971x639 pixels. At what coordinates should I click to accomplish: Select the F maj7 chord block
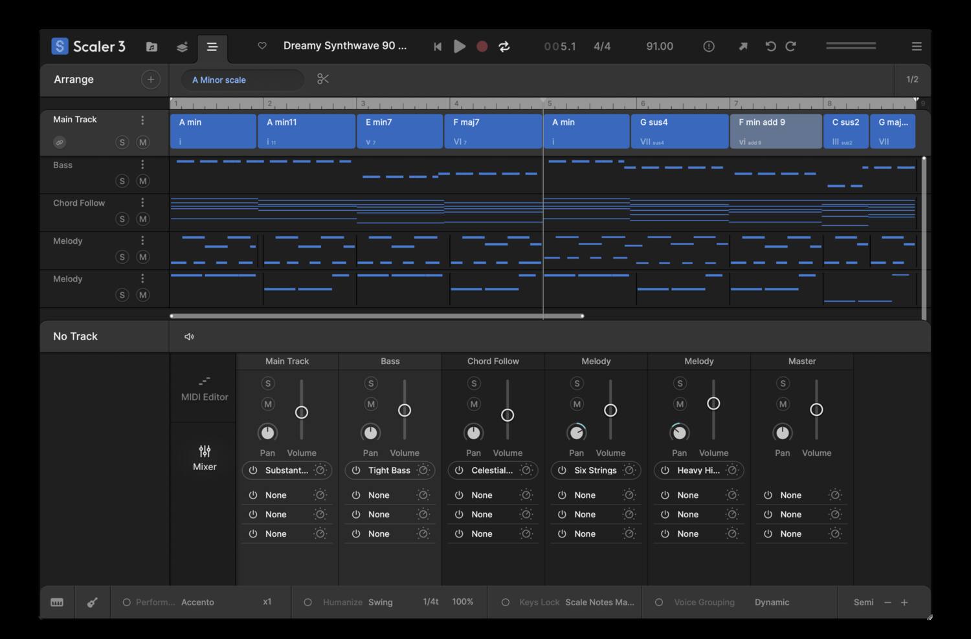tap(493, 131)
